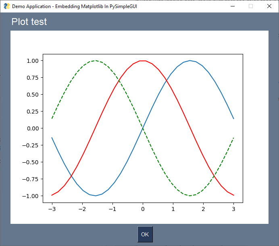Screen dimensions: 279x246
Task: Click the x-axis label −3
Action: click(x=52, y=209)
